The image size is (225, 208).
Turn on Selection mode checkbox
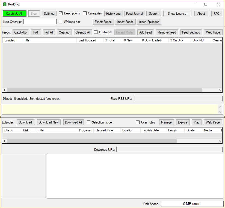pos(89,122)
